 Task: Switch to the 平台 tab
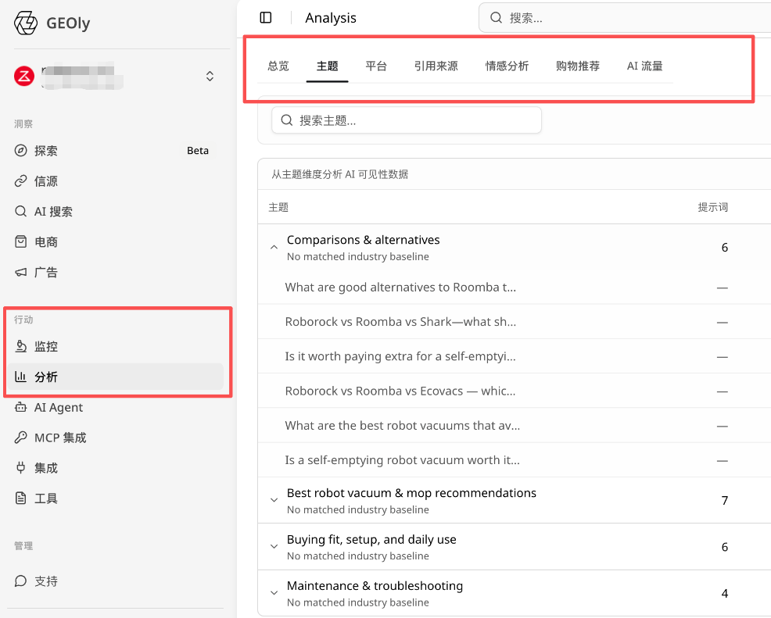point(376,66)
